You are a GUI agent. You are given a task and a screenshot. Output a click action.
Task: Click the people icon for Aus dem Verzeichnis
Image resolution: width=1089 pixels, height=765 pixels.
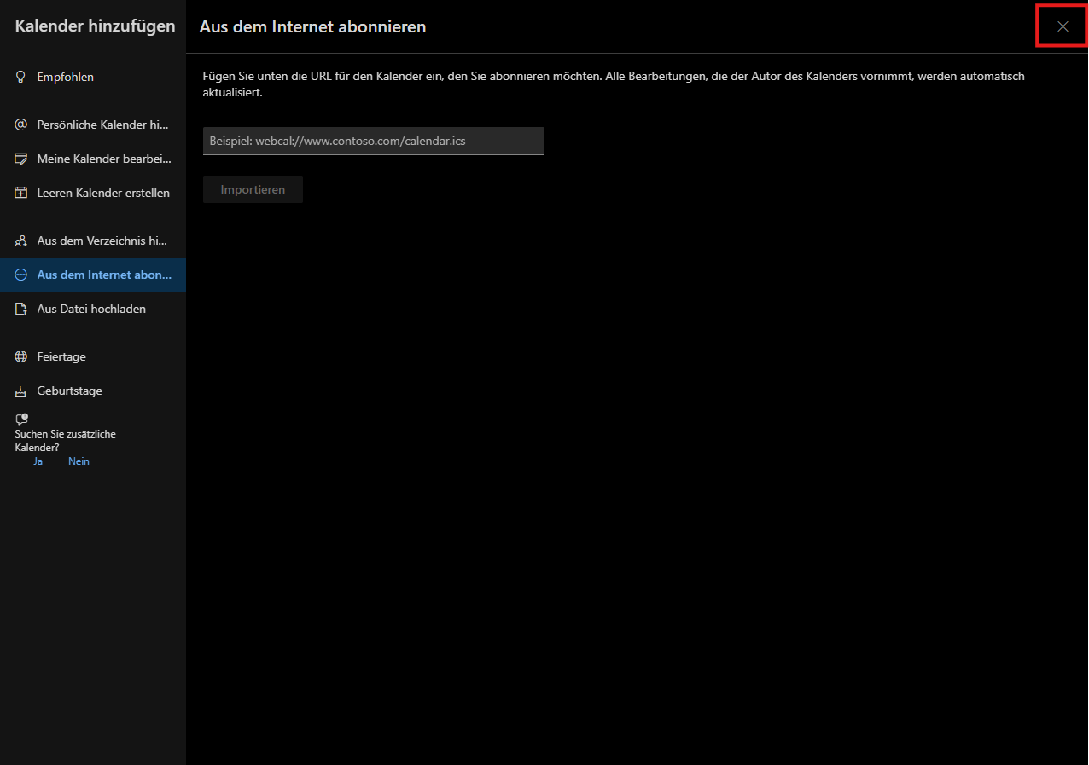[x=21, y=241]
